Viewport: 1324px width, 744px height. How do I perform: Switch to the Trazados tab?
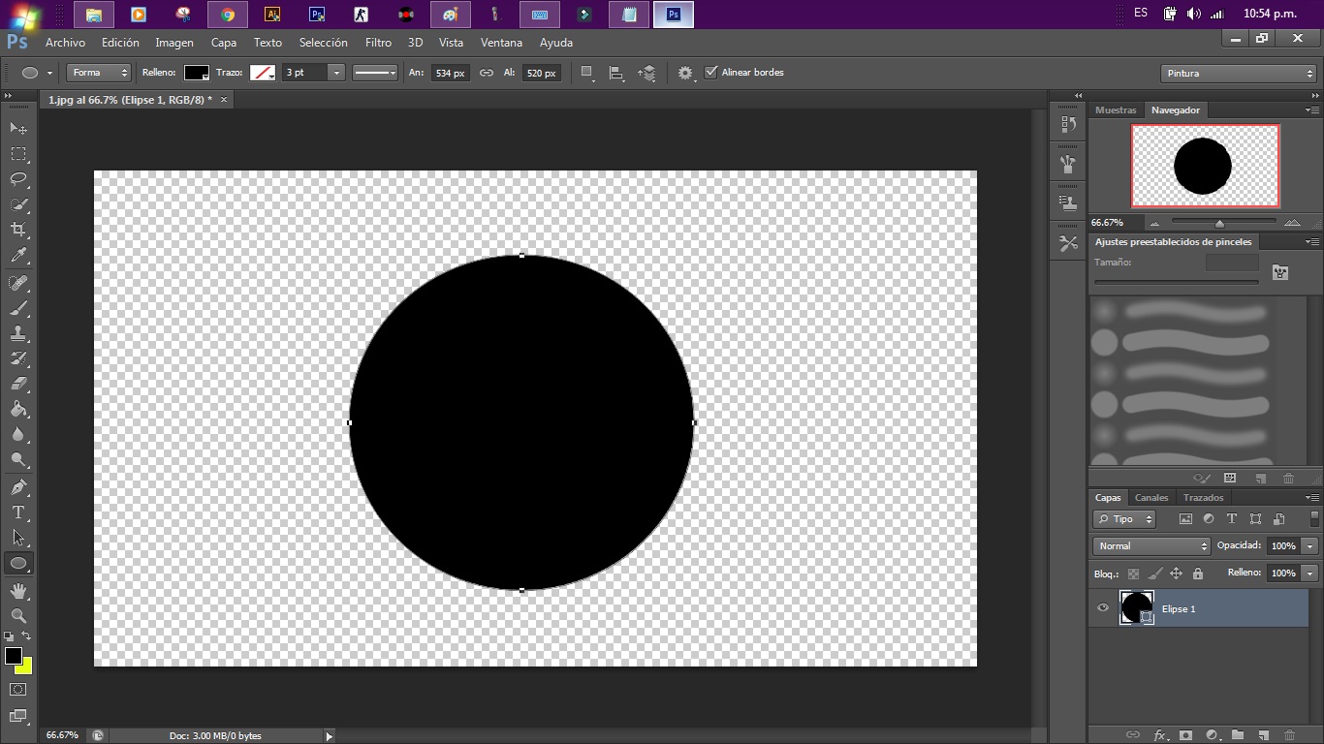click(1203, 498)
